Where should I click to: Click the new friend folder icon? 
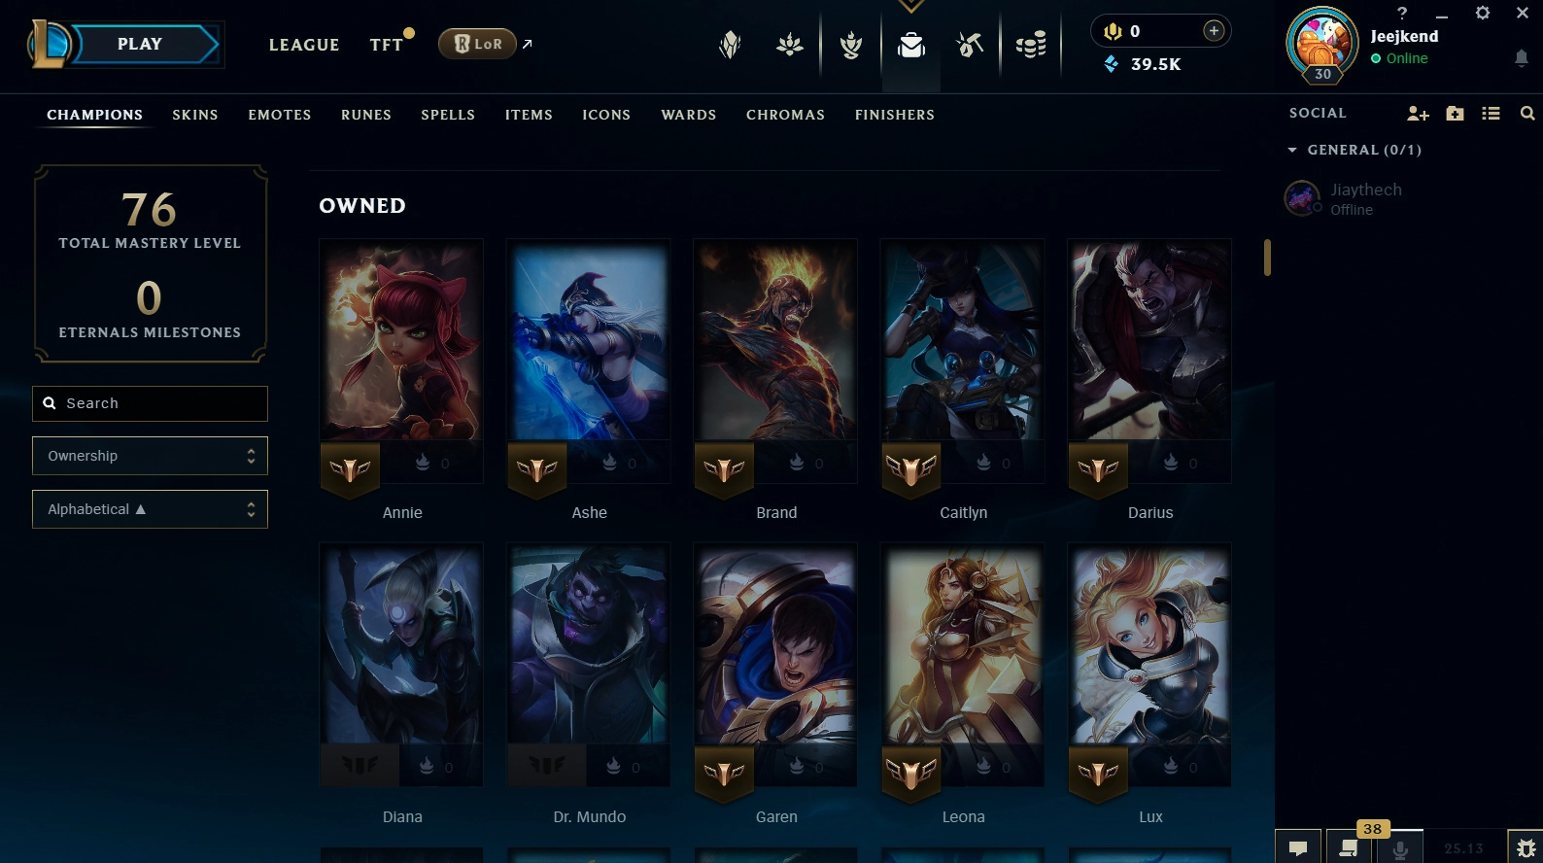[1455, 114]
